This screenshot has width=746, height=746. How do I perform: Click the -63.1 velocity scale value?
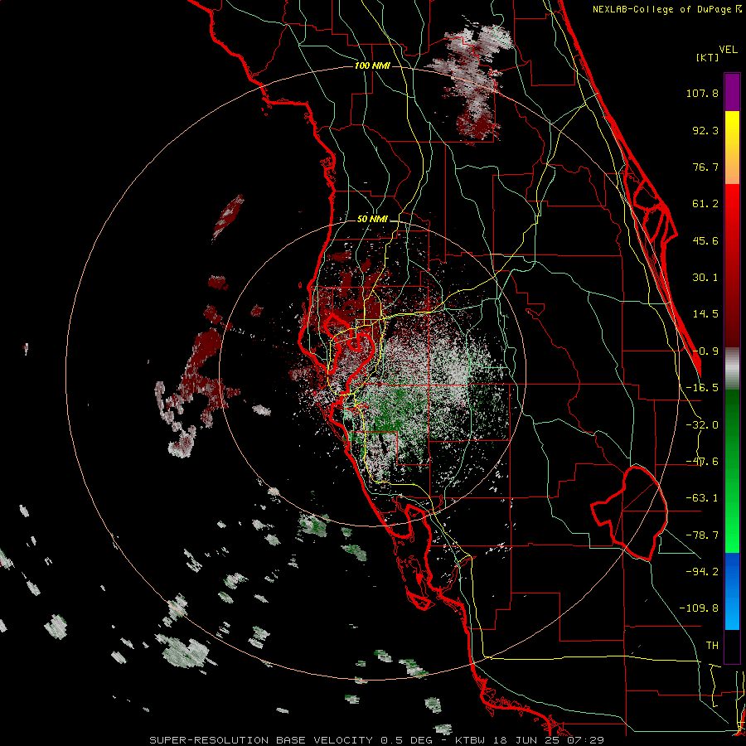pyautogui.click(x=702, y=498)
